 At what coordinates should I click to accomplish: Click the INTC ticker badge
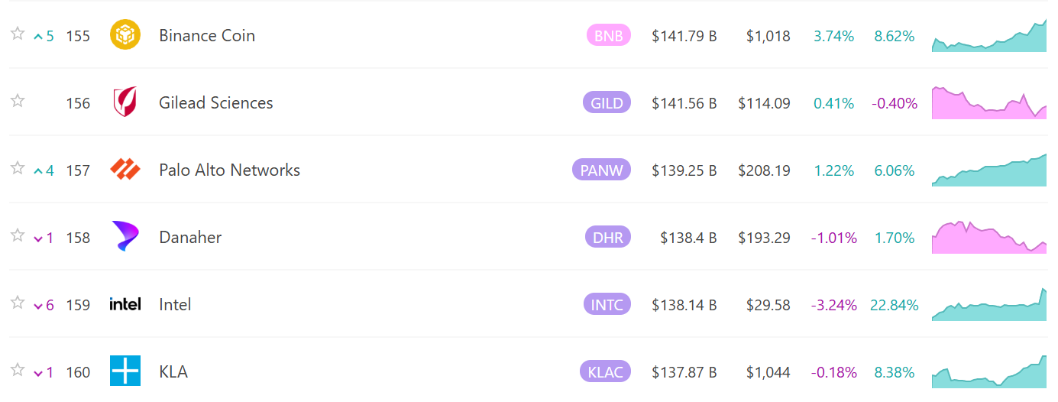coord(607,304)
